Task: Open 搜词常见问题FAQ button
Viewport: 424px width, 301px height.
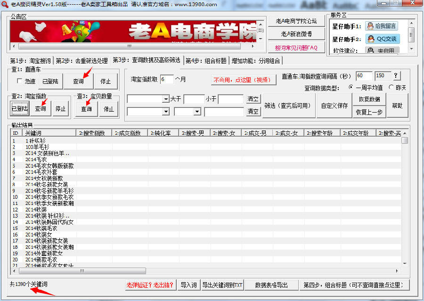Action: point(296,48)
